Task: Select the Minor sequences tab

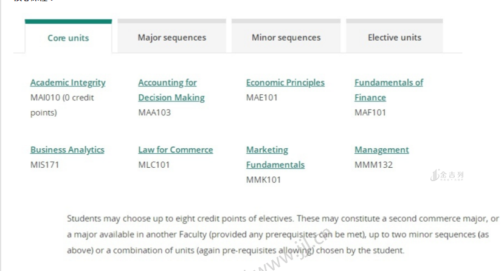Action: click(x=286, y=37)
